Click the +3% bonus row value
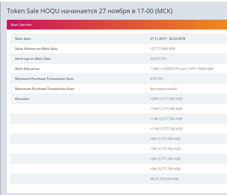This screenshot has width=227, height=195. click(x=165, y=169)
